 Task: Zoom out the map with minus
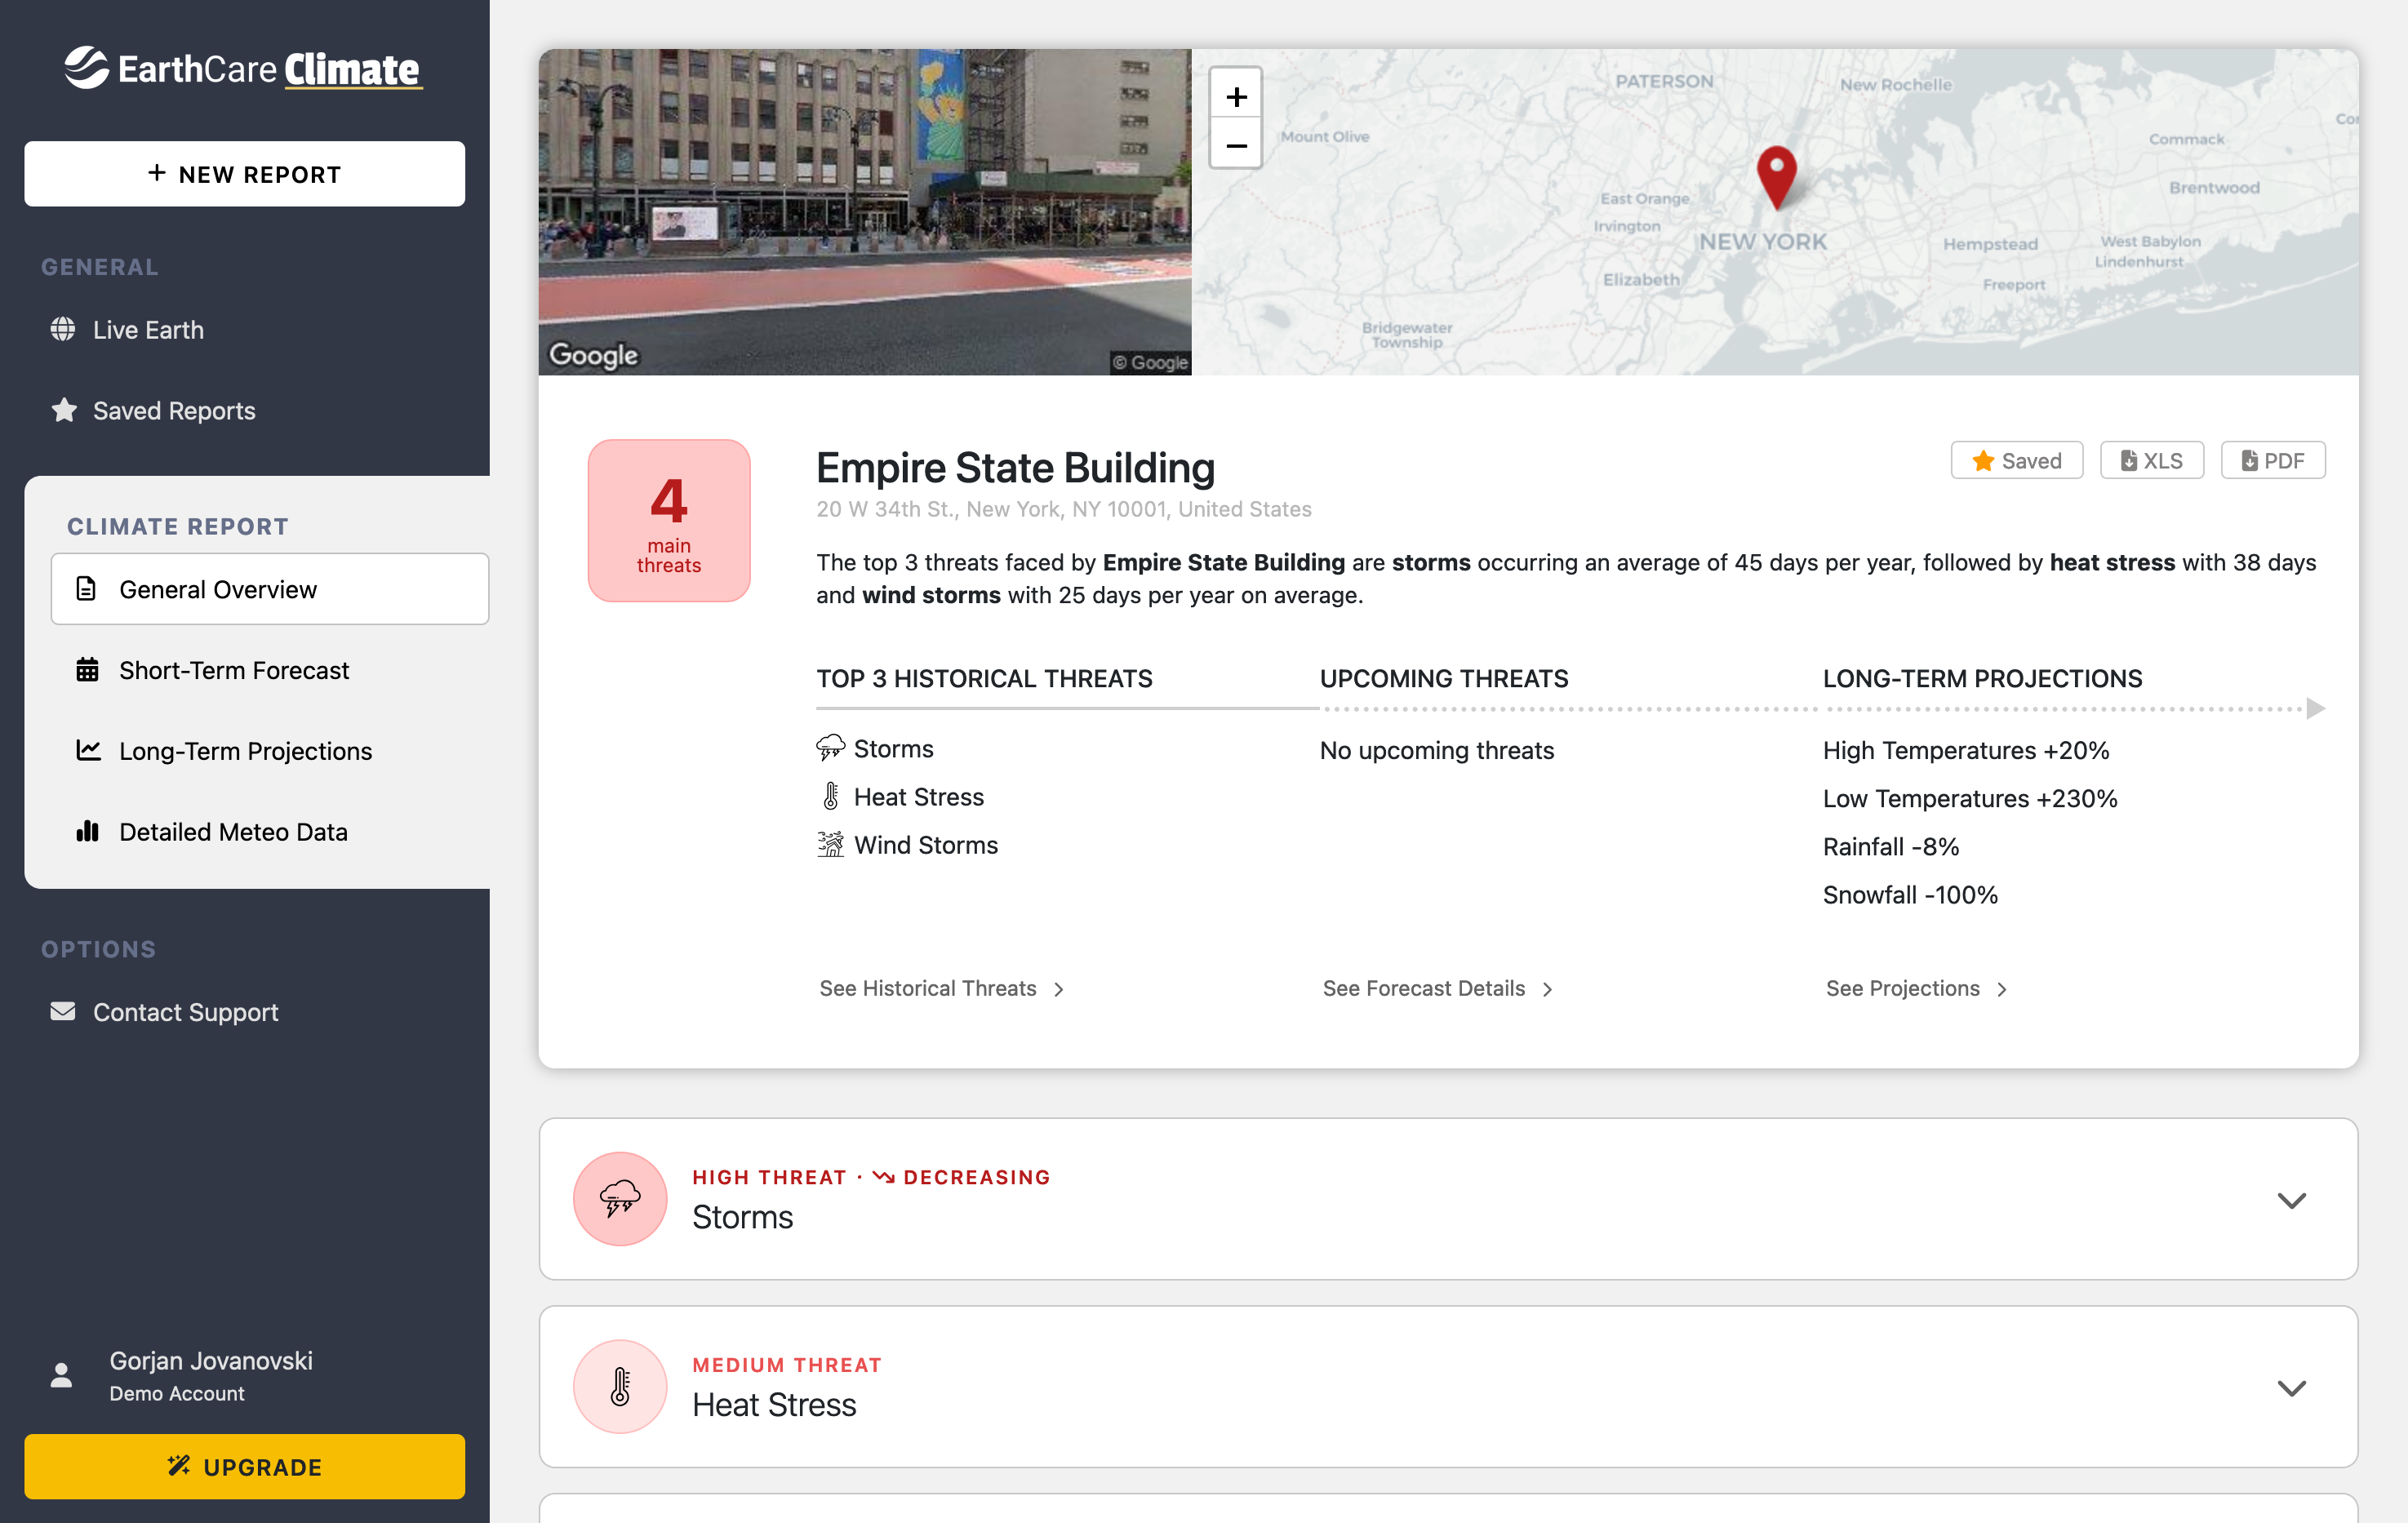point(1236,145)
